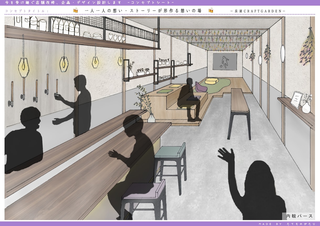320x226 pixels.
Task: Click the 長屋CRAFTGARDEN title text
Action: (x=258, y=11)
